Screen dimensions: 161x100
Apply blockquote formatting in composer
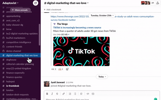(x=81, y=94)
